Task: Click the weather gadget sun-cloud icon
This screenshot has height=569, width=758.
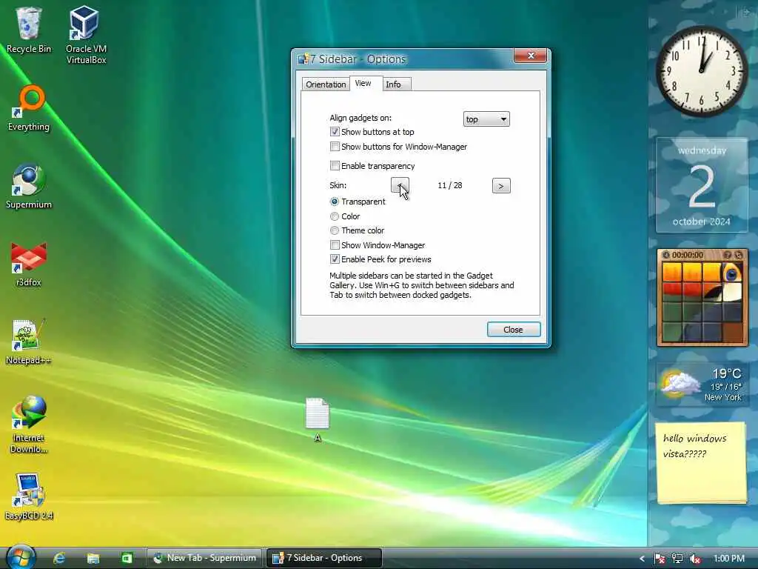Action: [x=680, y=384]
